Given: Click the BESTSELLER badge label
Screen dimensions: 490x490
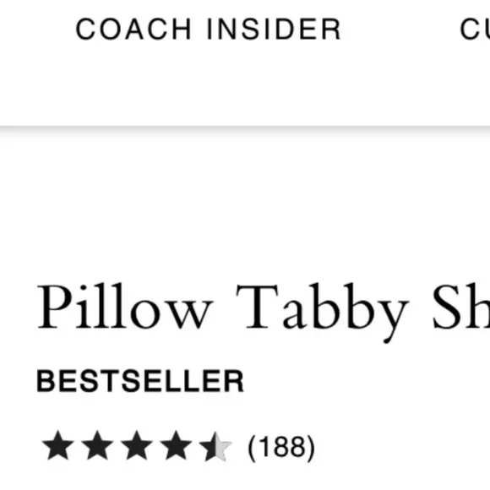Looking at the screenshot, I should [x=140, y=381].
